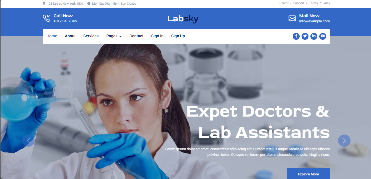371x179 pixels.
Task: Open the Sign Up link
Action: tap(178, 36)
